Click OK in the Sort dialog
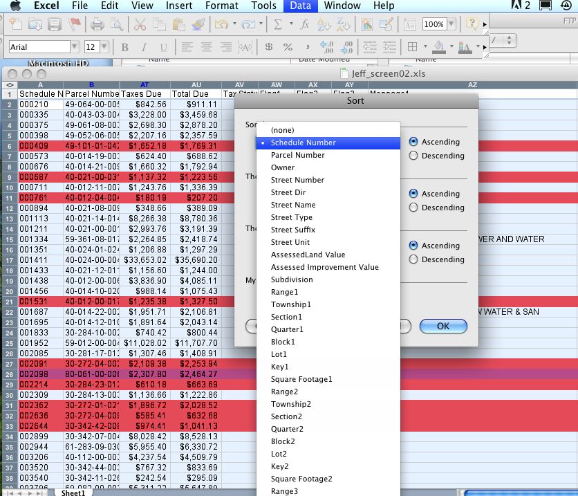Screen dimensions: 578x496 (x=443, y=326)
